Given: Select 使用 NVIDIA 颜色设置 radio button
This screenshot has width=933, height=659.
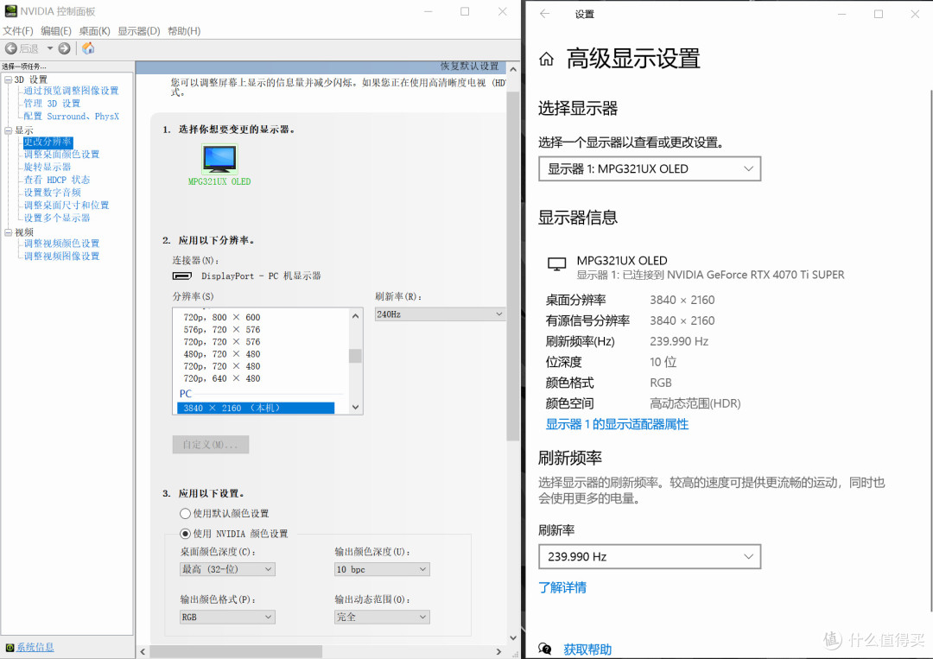Looking at the screenshot, I should (x=185, y=534).
